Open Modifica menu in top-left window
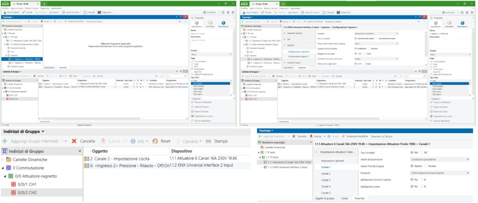478x203 pixels. click(6, 8)
